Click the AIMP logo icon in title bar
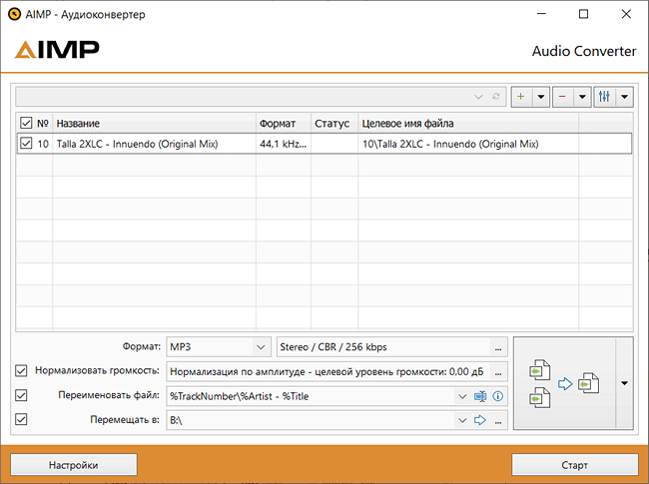The image size is (649, 484). click(x=15, y=15)
